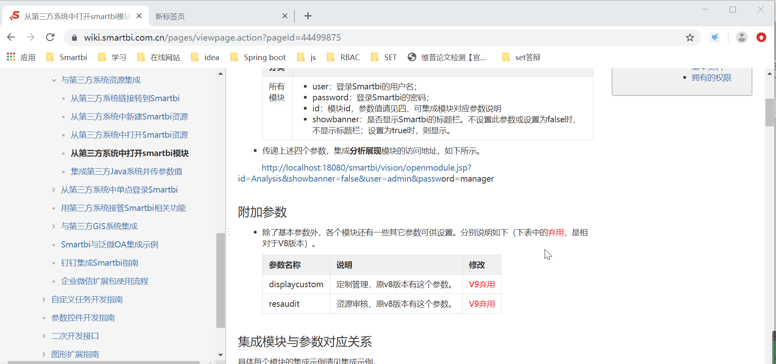Click the sidebar vertical scrollbar thumb
The width and height of the screenshot is (776, 364).
pos(220,280)
